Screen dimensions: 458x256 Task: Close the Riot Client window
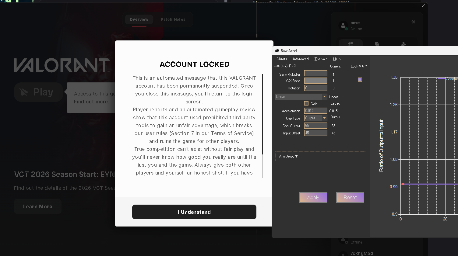[423, 6]
